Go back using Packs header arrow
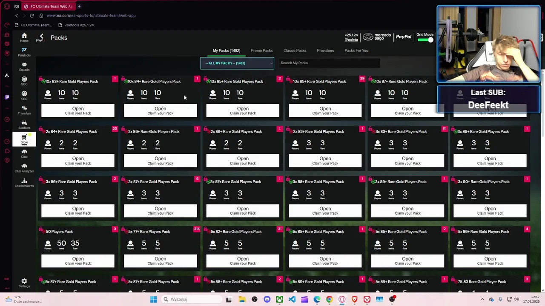The width and height of the screenshot is (545, 306). [41, 37]
